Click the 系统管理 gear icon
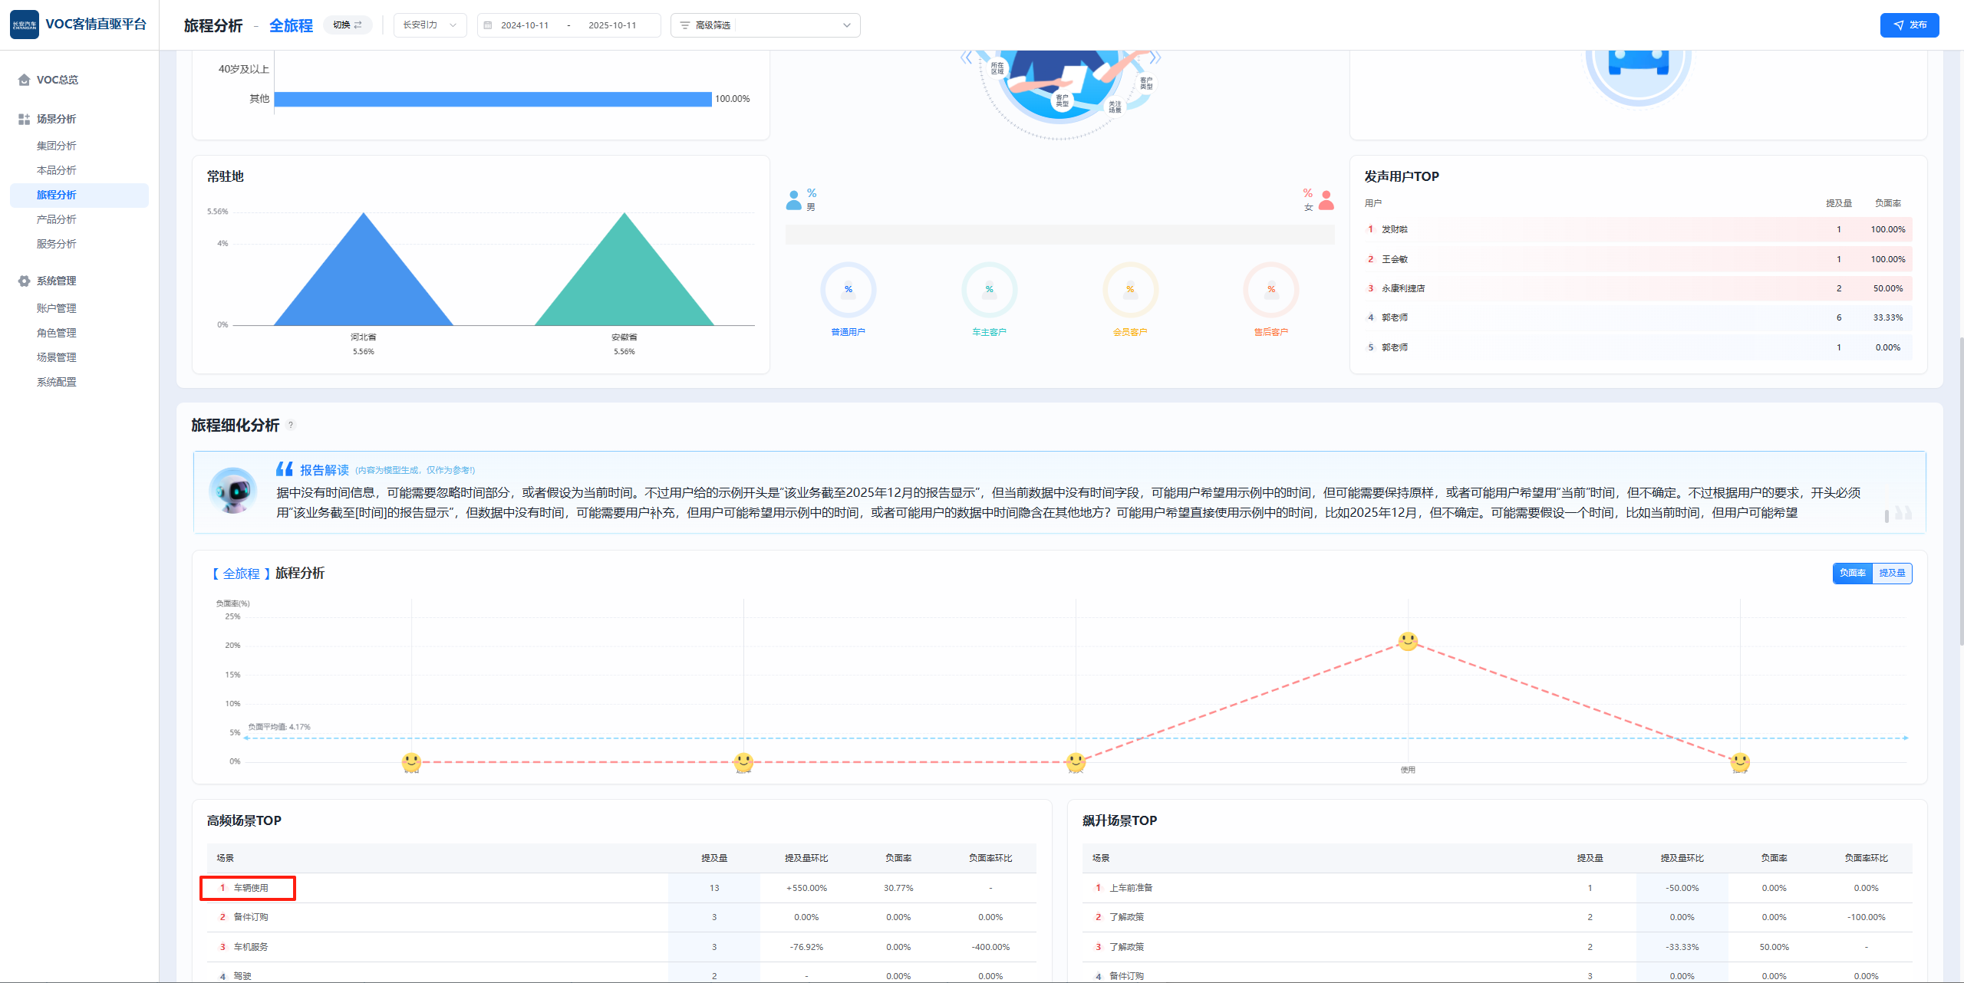1964x983 pixels. pos(25,281)
